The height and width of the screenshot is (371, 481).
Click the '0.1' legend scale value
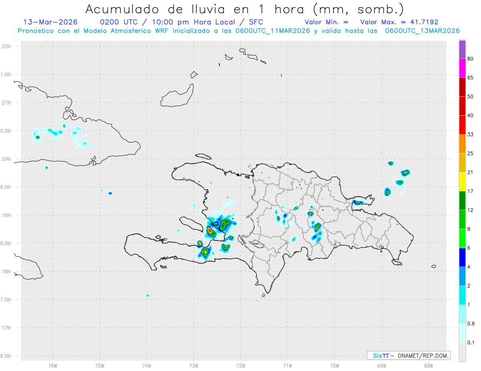[x=471, y=343]
